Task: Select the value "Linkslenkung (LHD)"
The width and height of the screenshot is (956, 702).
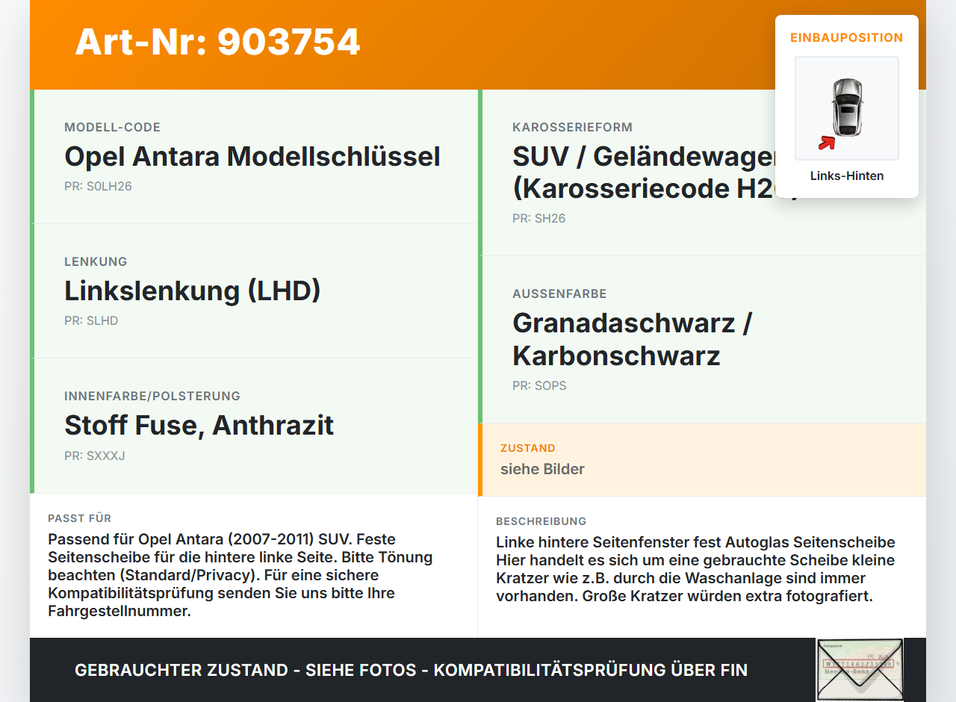Action: click(193, 291)
